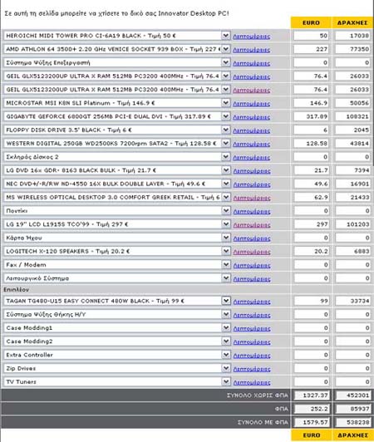Screen dimensions: 374x442
Task: Open details link for NEC DVD+/-R/RW row
Action: tap(252, 184)
